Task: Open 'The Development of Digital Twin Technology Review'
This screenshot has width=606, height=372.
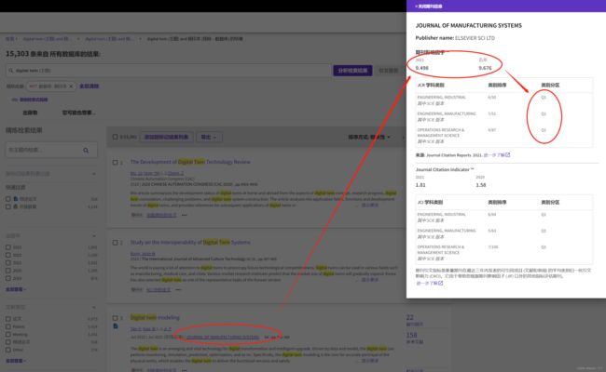Action: (x=190, y=162)
